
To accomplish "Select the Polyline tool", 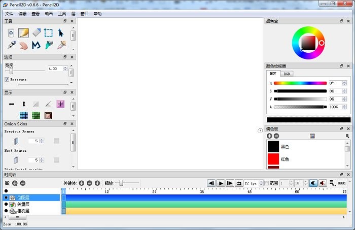I will coord(36,45).
